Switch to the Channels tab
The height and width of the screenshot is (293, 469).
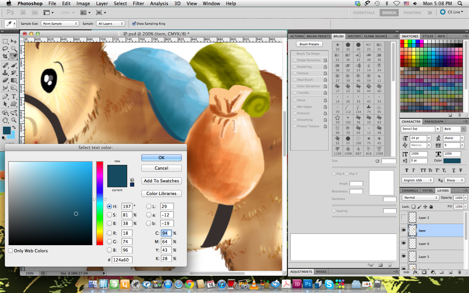coord(410,190)
